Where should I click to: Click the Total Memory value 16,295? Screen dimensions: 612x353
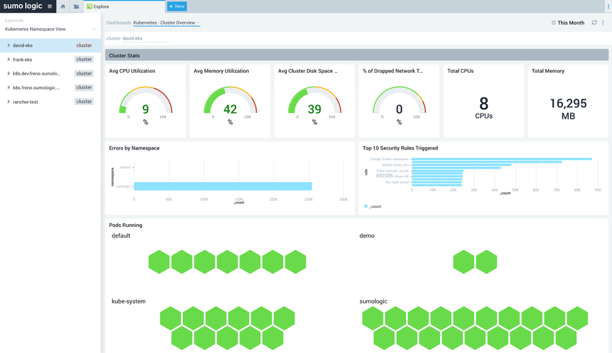[x=568, y=104]
